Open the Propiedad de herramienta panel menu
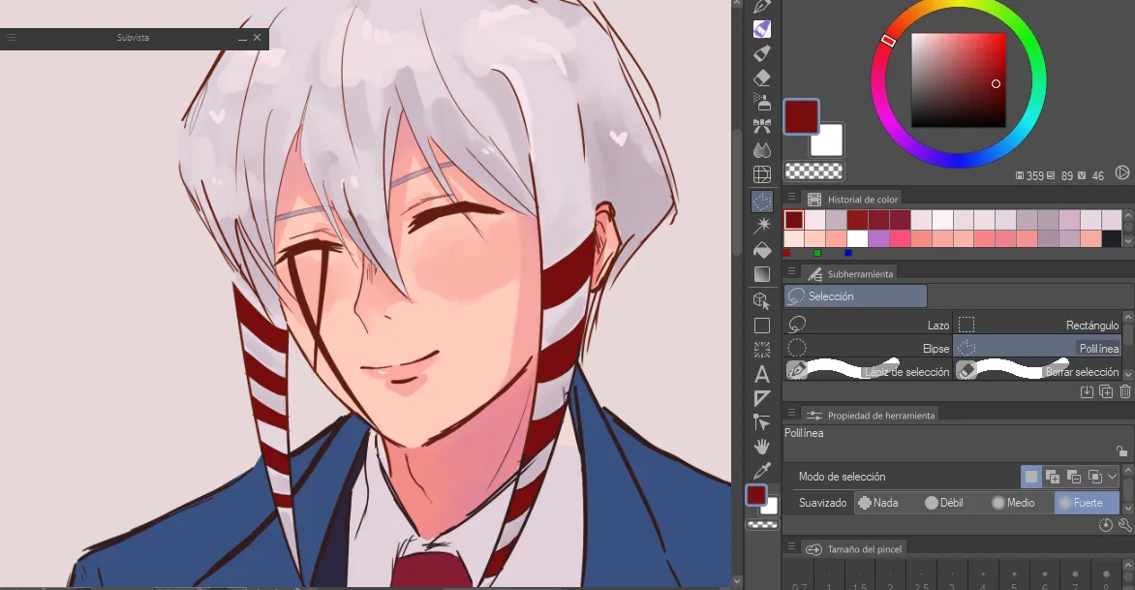This screenshot has height=590, width=1135. click(x=791, y=413)
